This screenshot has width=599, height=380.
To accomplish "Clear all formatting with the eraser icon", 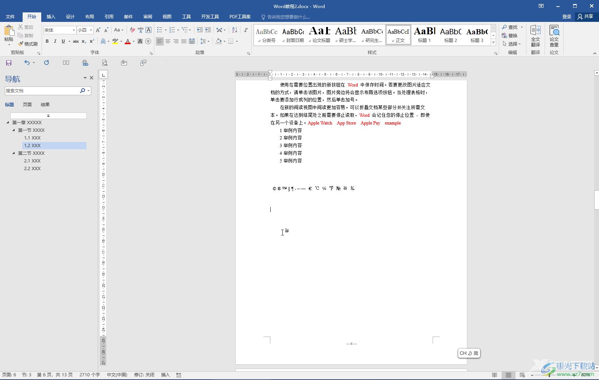I will pyautogui.click(x=132, y=30).
